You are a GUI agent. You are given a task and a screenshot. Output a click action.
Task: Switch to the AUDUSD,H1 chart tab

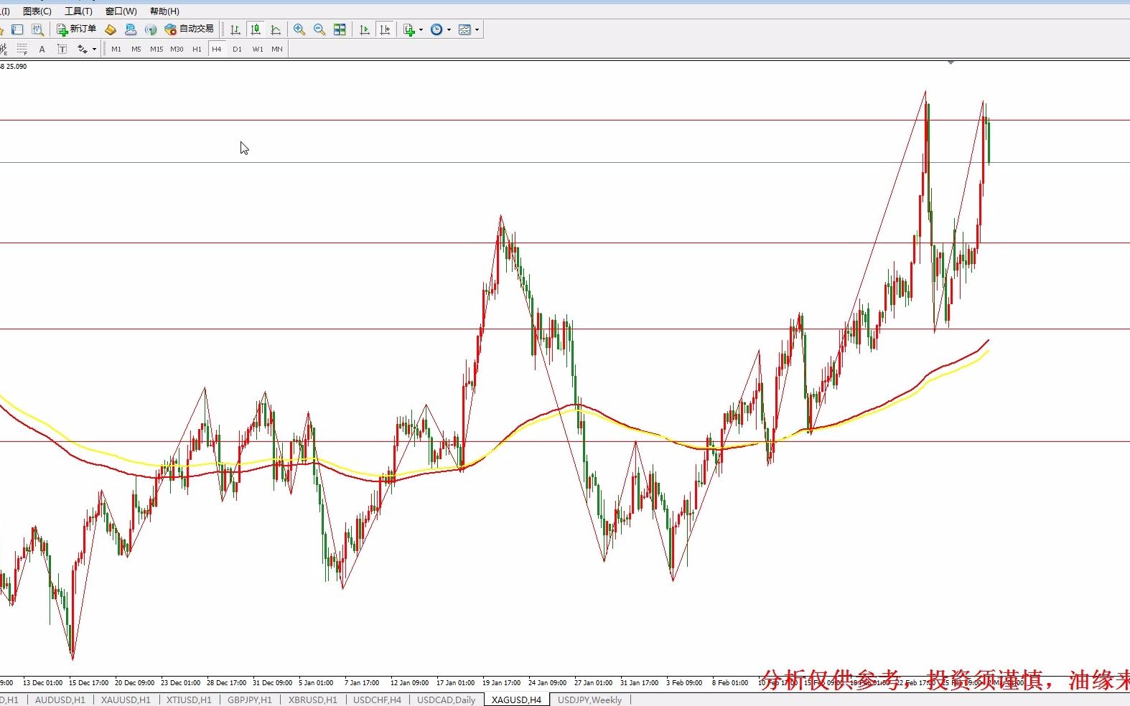click(60, 700)
